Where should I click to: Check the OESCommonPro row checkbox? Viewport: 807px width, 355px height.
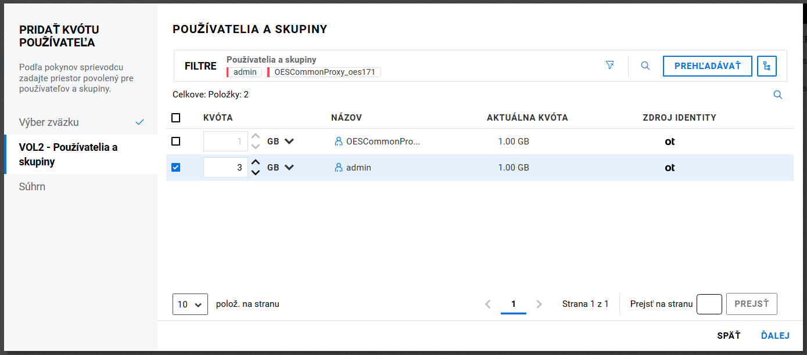[x=176, y=142]
